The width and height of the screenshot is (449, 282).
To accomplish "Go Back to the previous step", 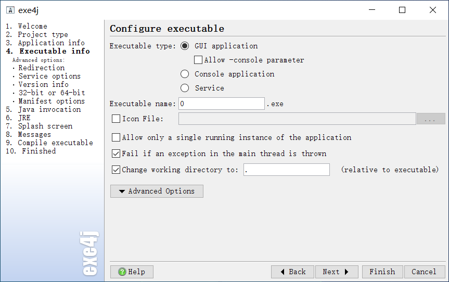I will pos(292,272).
